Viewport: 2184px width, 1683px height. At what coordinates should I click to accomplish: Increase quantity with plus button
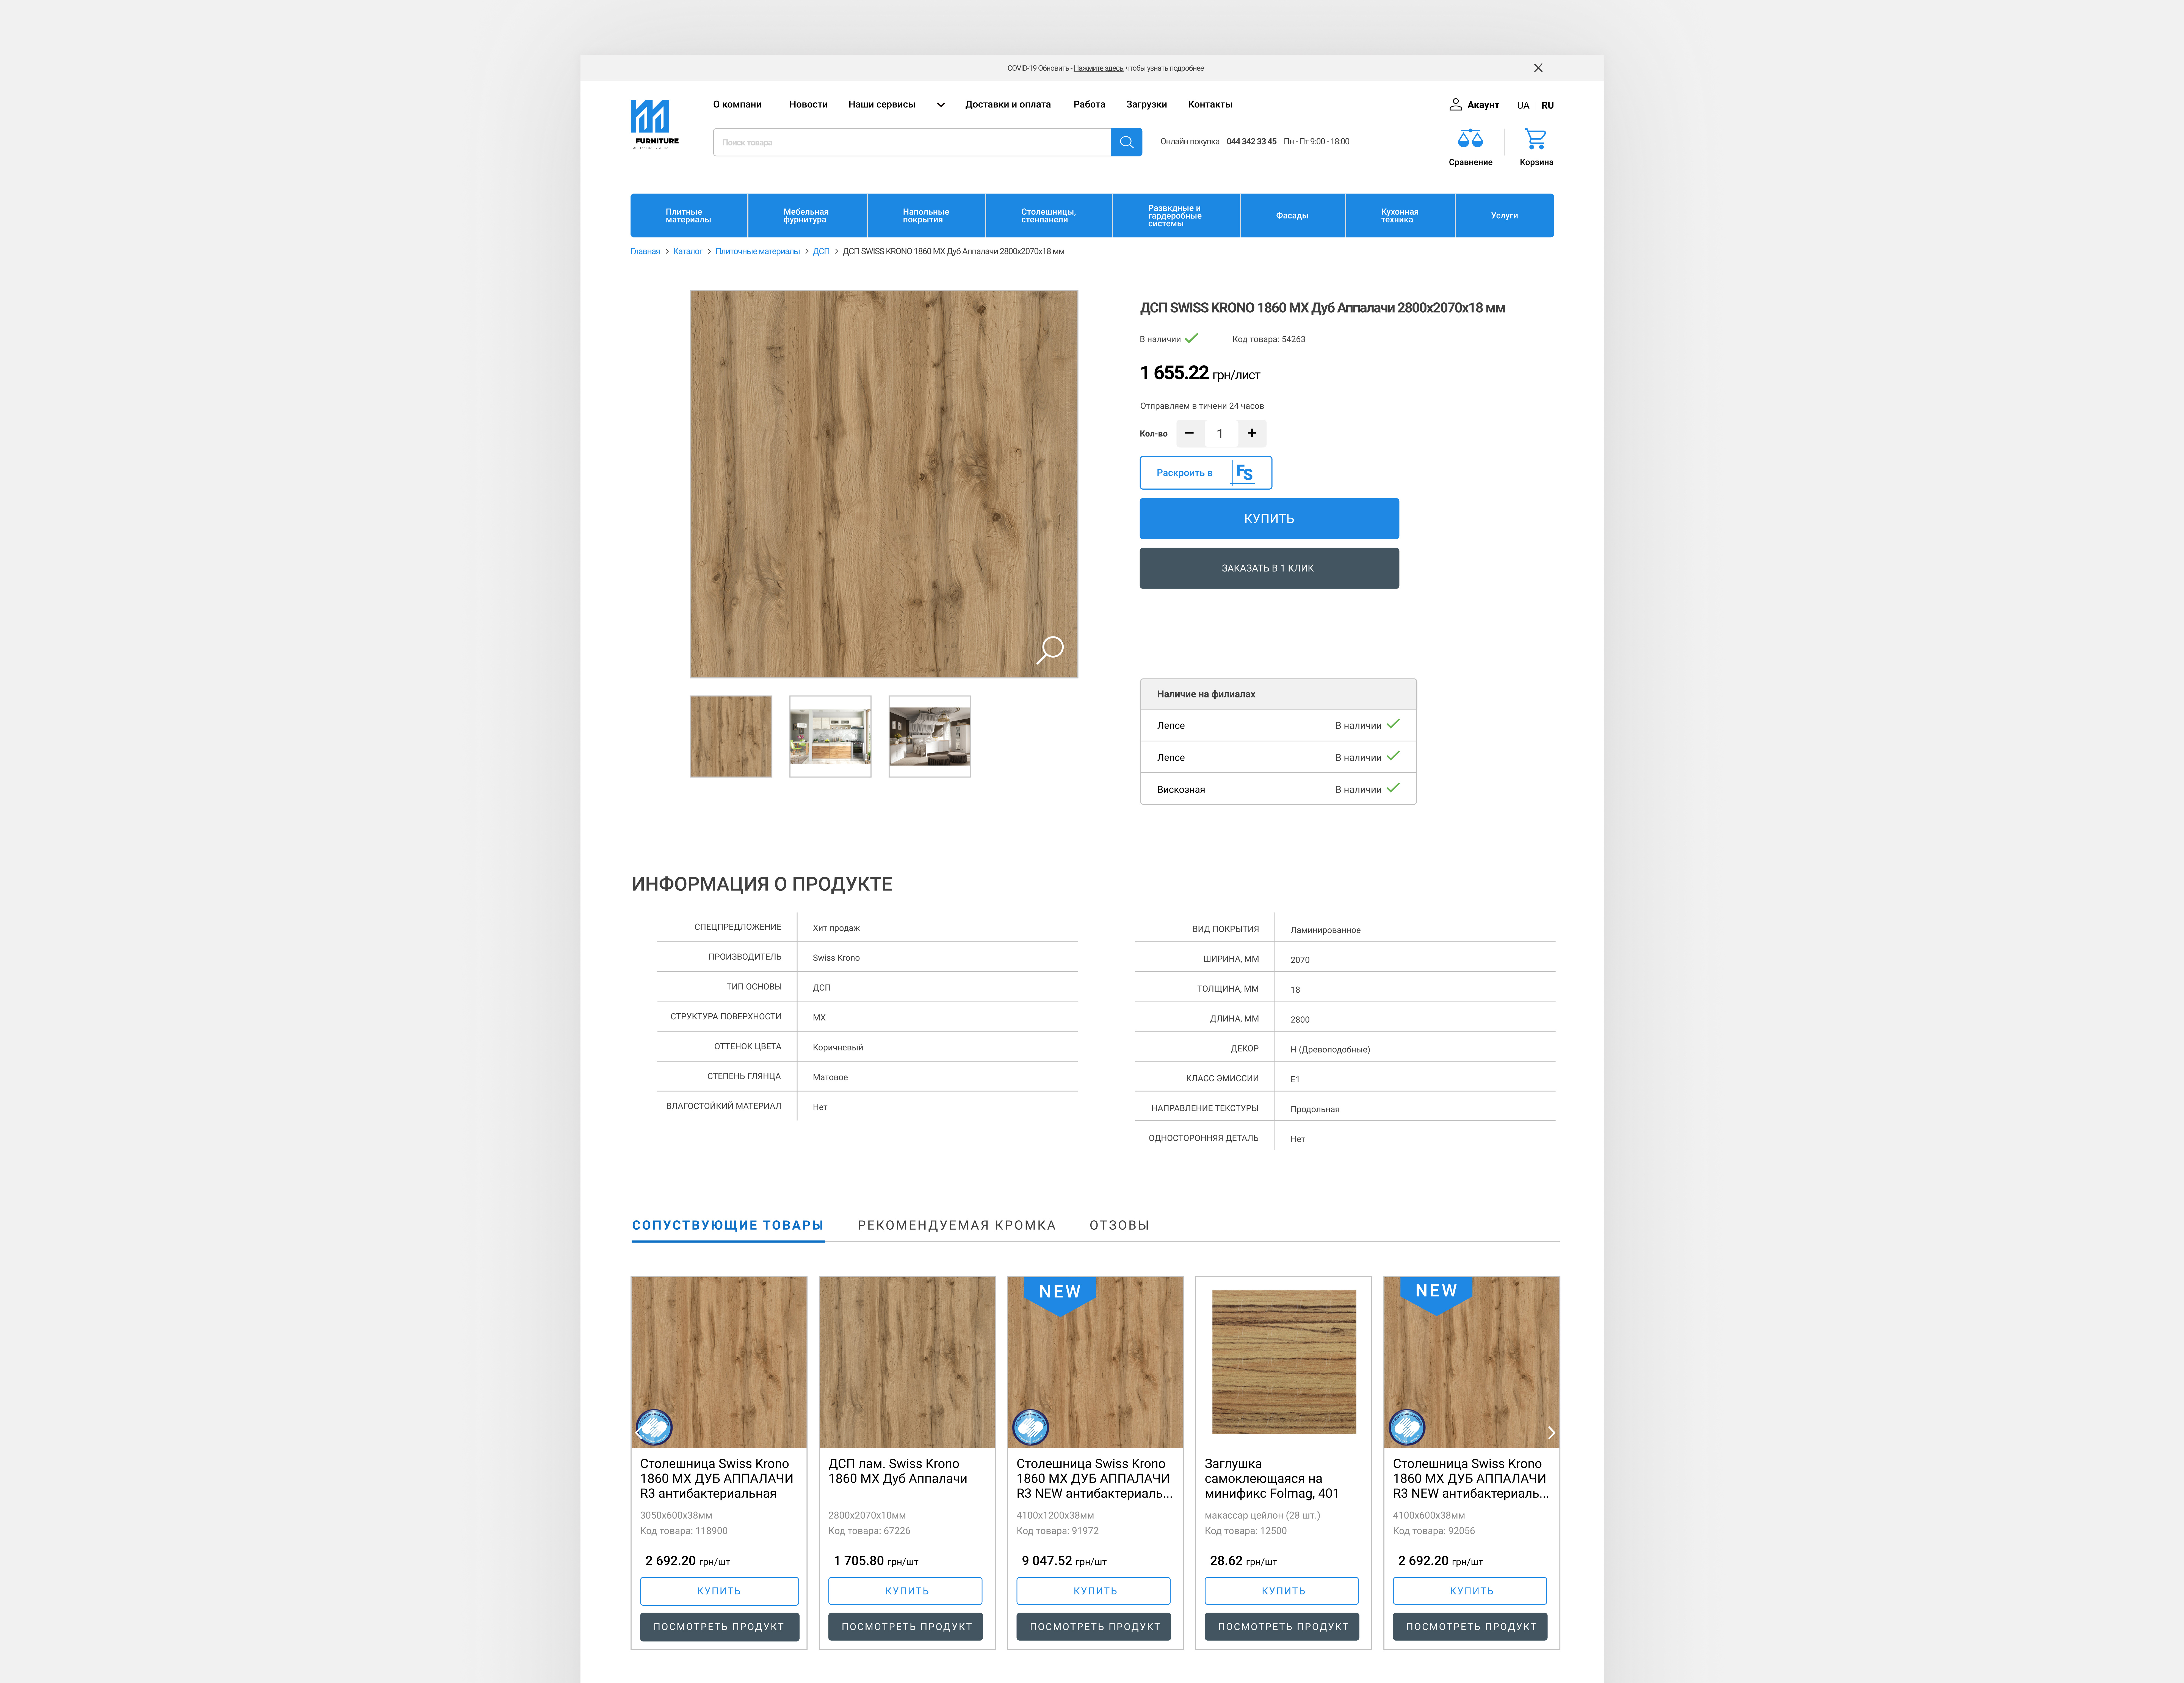[x=1252, y=433]
